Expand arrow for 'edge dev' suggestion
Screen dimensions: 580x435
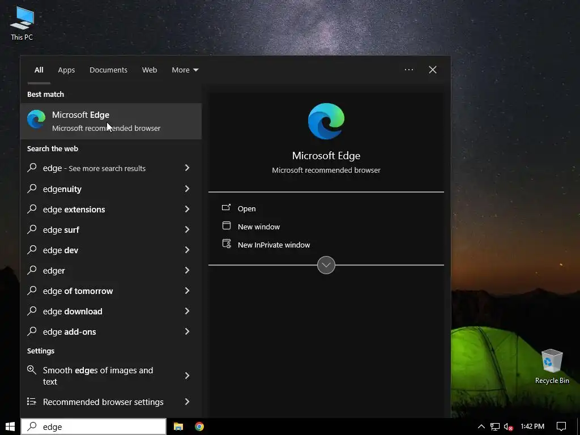187,250
